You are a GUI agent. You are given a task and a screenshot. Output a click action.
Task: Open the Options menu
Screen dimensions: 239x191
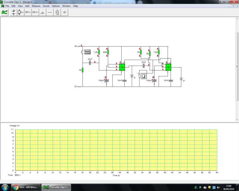pos(56,6)
